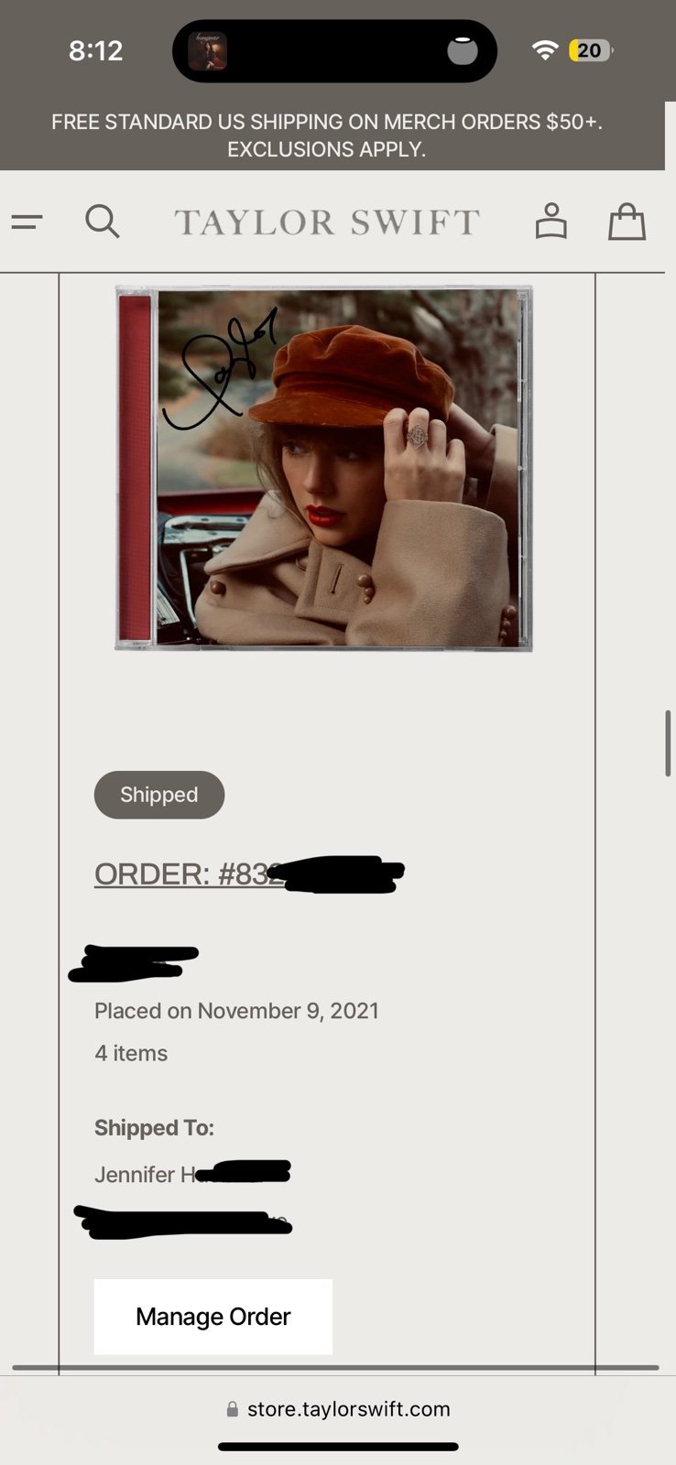Tap the bottom home indicator bar
Viewport: 676px width, 1465px height.
338,1447
